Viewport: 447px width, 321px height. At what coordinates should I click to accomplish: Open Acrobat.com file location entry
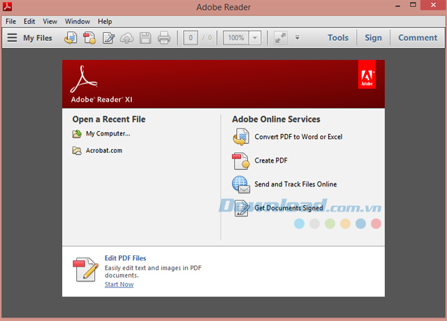click(104, 151)
